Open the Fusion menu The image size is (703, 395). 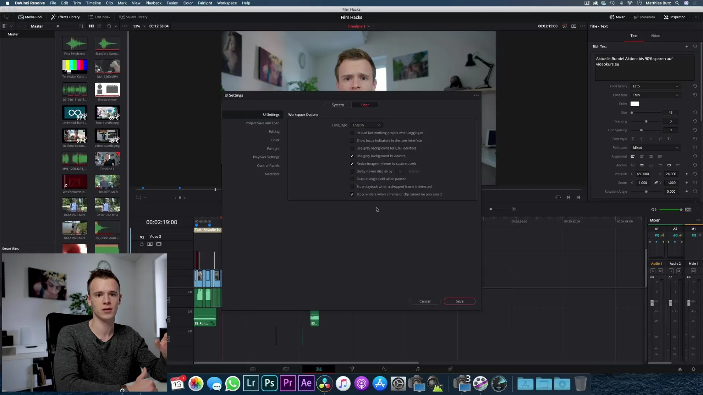click(172, 3)
